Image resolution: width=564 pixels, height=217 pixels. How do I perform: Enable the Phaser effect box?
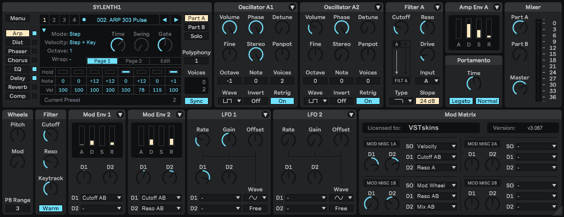[35, 51]
